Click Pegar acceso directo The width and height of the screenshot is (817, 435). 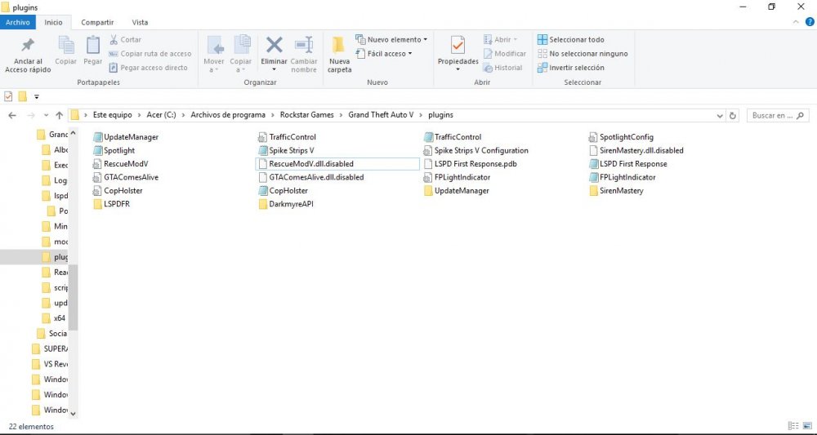pyautogui.click(x=149, y=68)
